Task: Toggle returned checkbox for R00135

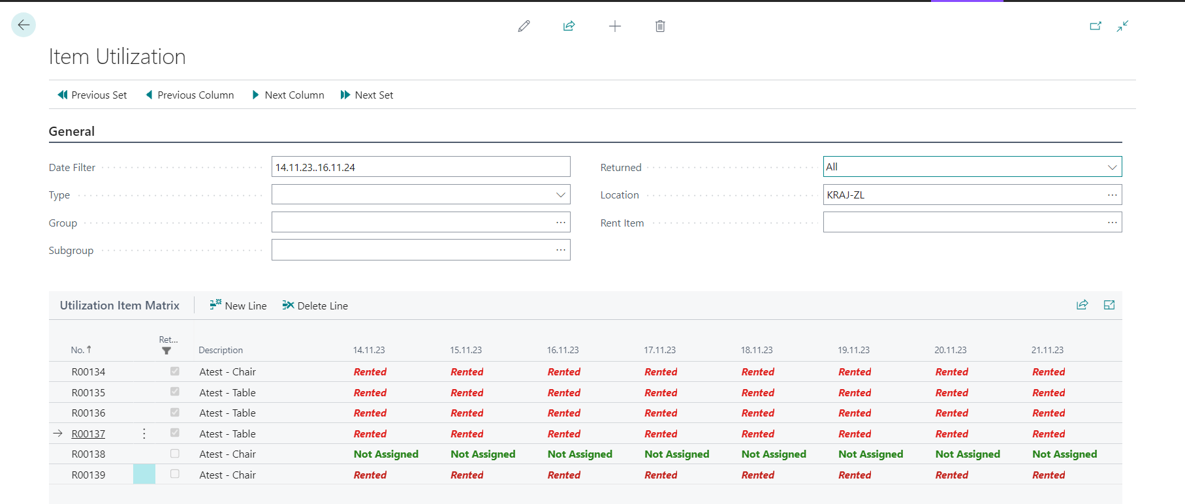Action: [175, 392]
